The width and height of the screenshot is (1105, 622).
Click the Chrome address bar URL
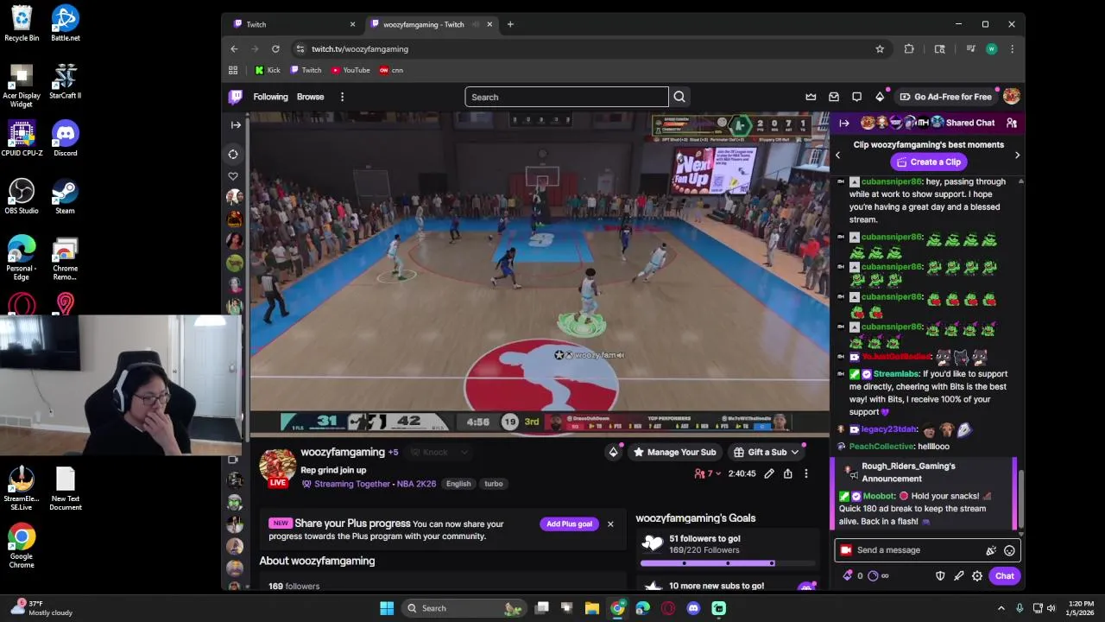[360, 49]
